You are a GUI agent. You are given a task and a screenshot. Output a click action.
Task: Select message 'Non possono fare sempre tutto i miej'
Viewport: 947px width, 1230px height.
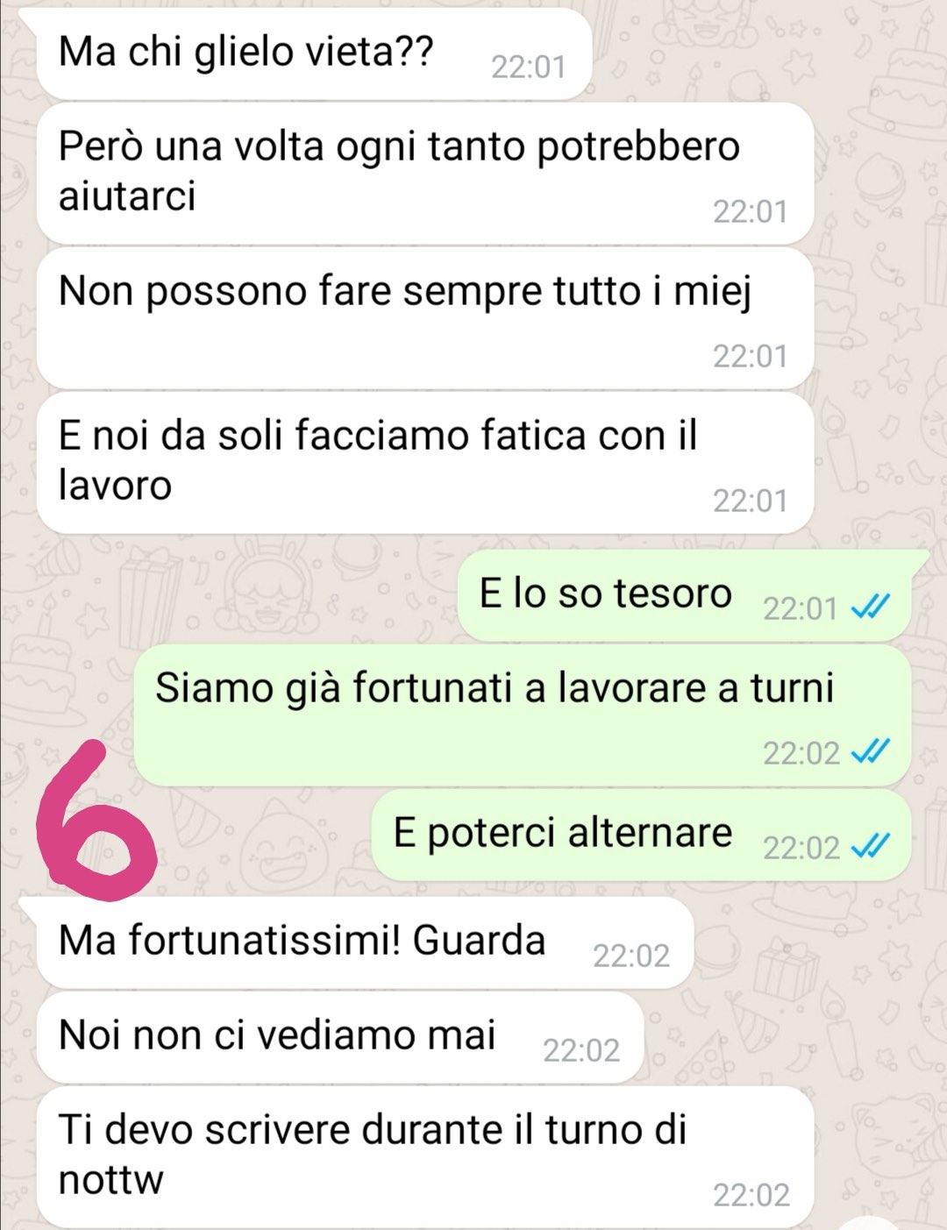point(425,318)
